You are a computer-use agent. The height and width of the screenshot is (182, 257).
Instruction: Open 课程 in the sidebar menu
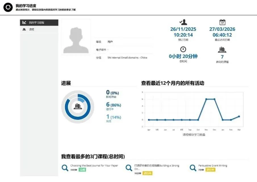point(39,29)
